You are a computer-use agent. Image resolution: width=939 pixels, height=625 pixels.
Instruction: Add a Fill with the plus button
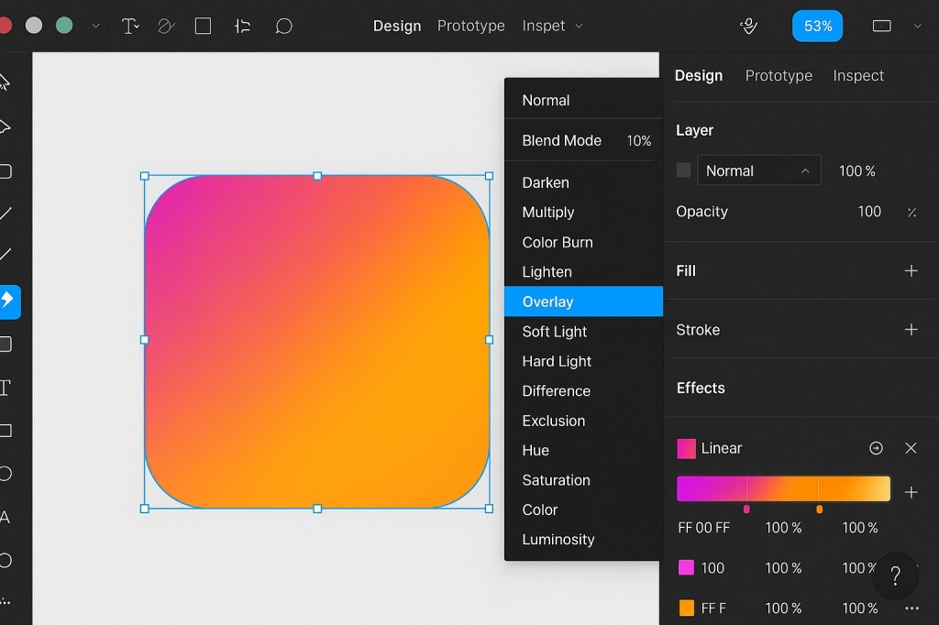point(911,270)
